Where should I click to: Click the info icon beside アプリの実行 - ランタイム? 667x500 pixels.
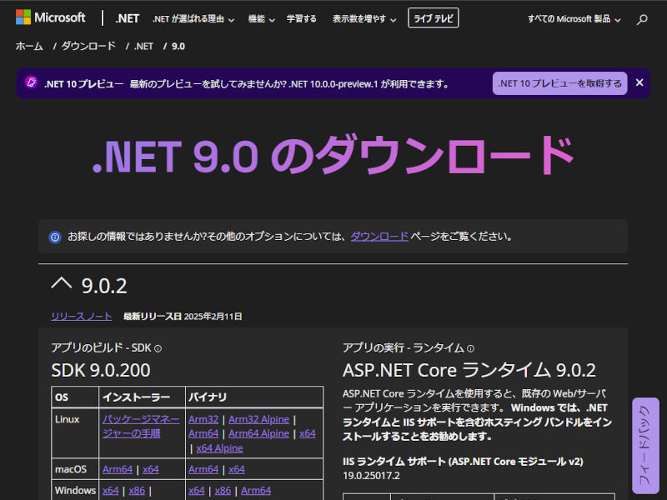tap(470, 348)
